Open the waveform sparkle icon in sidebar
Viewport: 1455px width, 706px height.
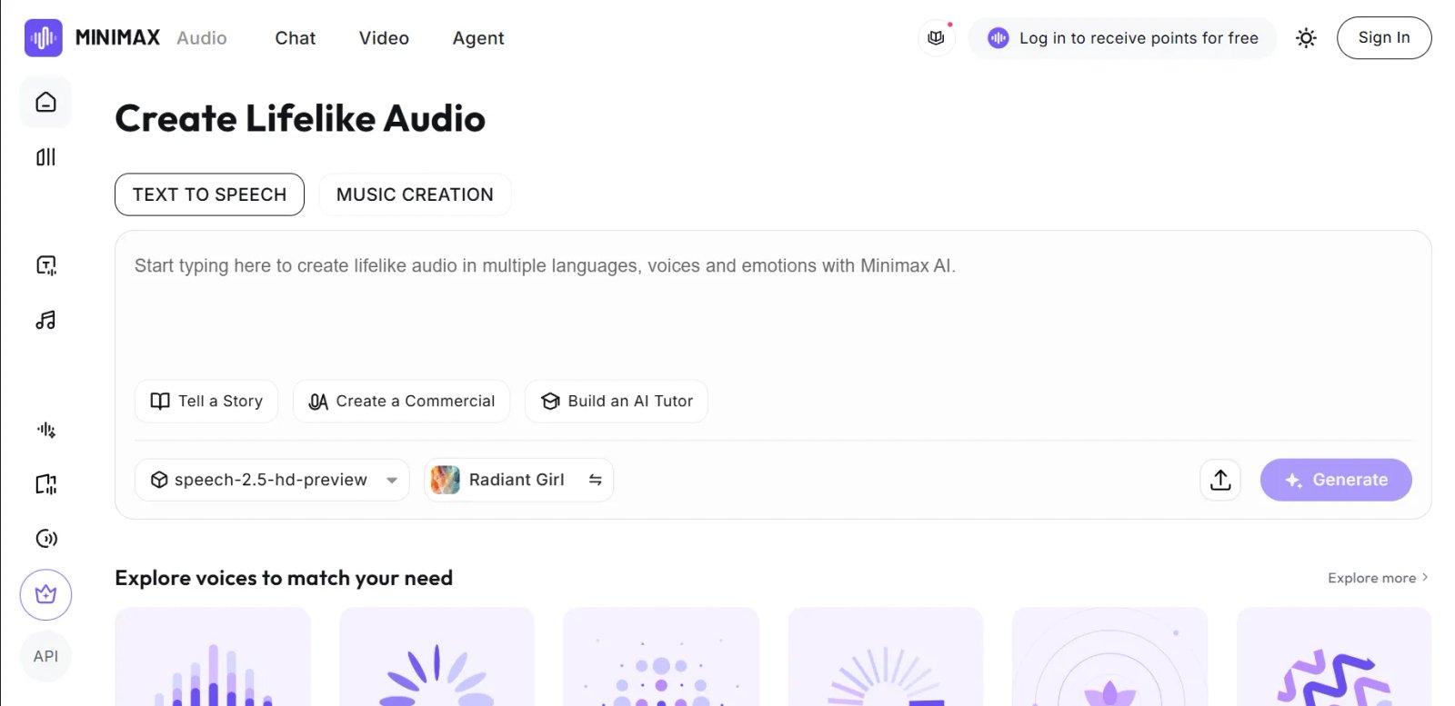pyautogui.click(x=45, y=430)
